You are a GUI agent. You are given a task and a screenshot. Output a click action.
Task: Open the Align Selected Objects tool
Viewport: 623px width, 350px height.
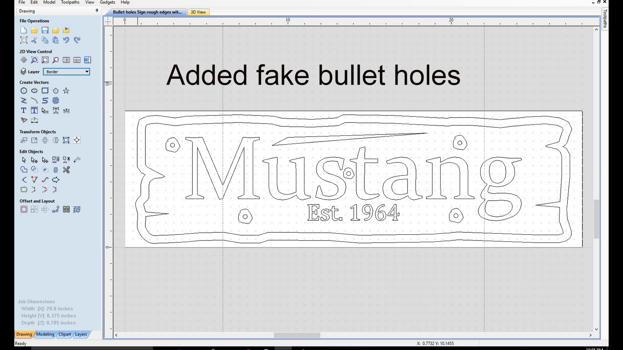click(77, 140)
